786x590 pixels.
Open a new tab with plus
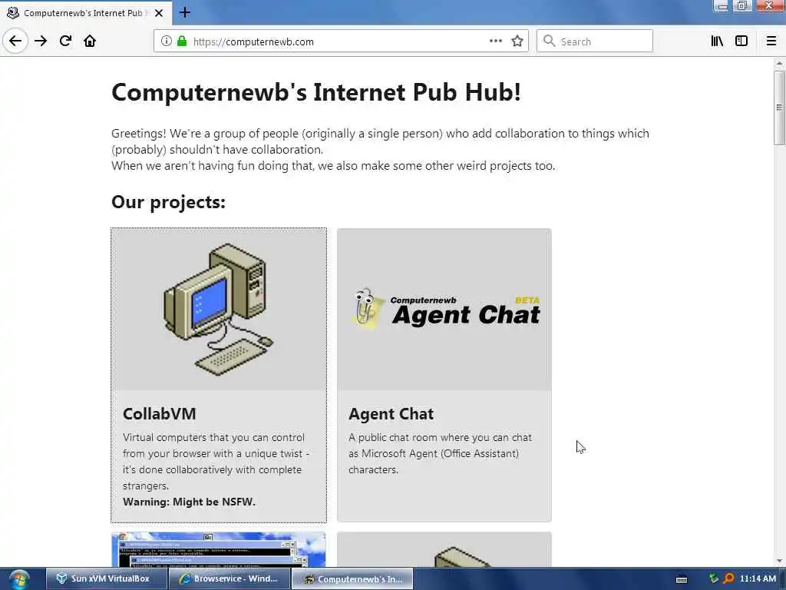[x=184, y=12]
